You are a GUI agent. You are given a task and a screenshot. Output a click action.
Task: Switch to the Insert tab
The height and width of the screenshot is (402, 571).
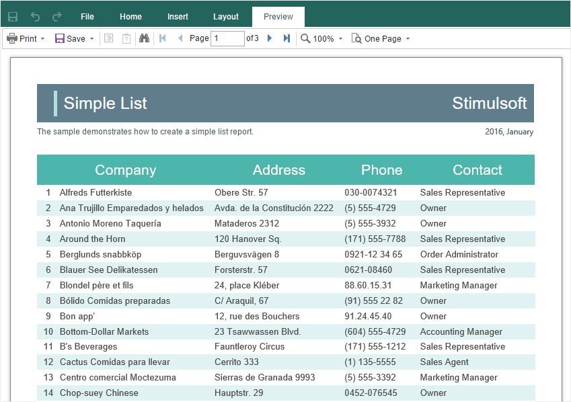[178, 17]
